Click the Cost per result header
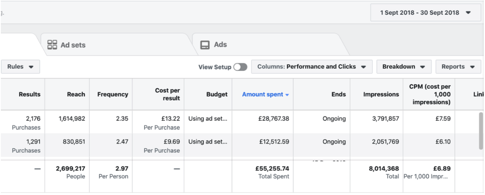Image resolution: width=485 pixels, height=195 pixels. coord(167,95)
